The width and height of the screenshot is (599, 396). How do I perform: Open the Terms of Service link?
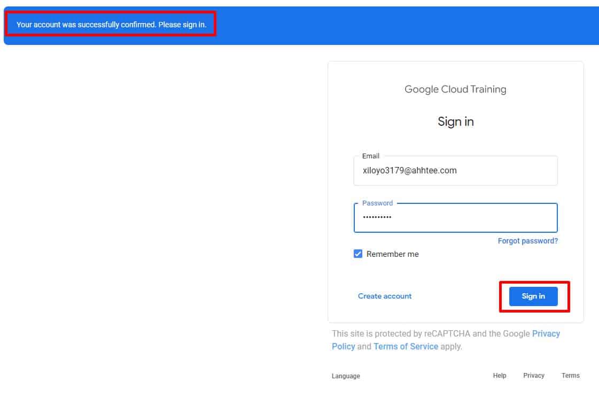[x=406, y=346]
